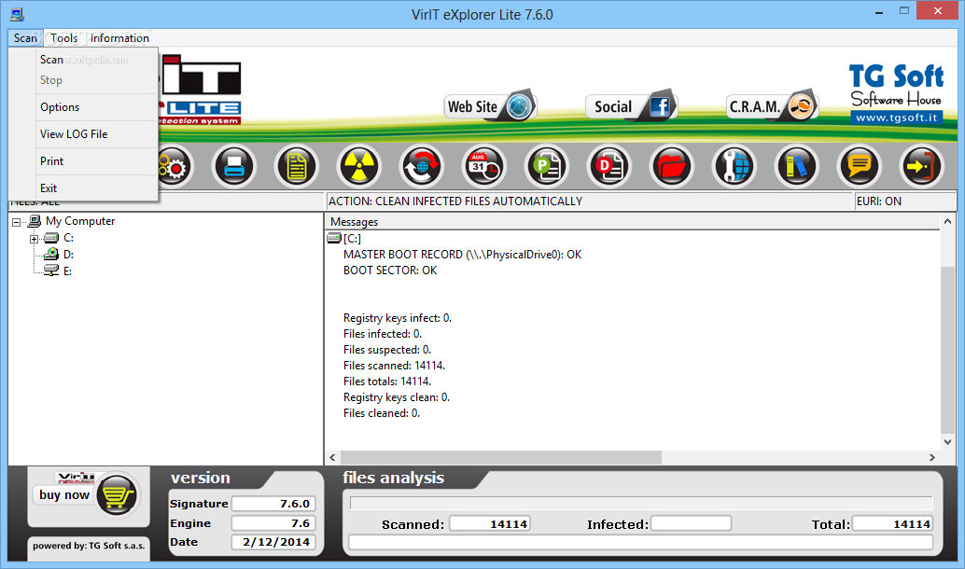Click the application icon in title bar
The height and width of the screenshot is (569, 965).
pos(17,14)
